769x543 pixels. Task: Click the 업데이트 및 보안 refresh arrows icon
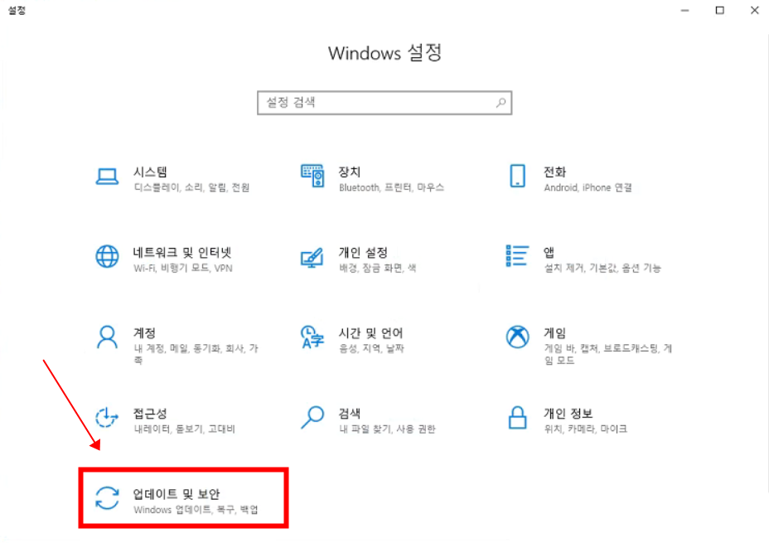click(x=107, y=498)
